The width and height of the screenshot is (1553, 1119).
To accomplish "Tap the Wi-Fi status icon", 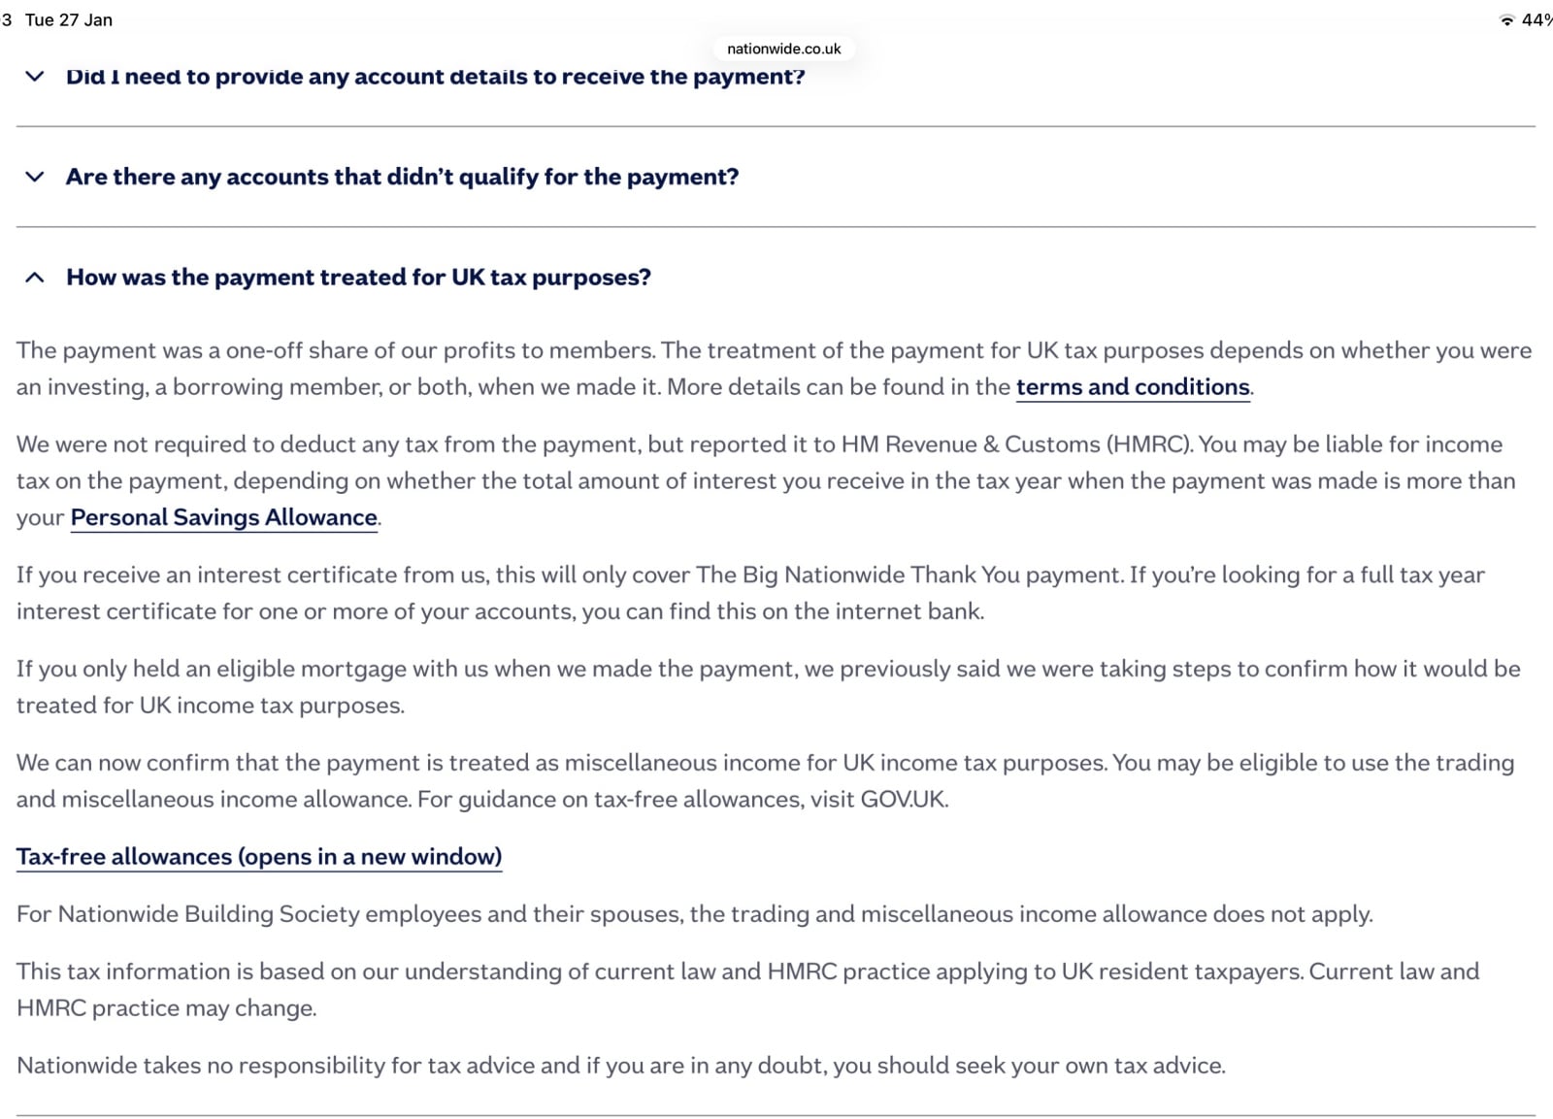I will [x=1506, y=19].
